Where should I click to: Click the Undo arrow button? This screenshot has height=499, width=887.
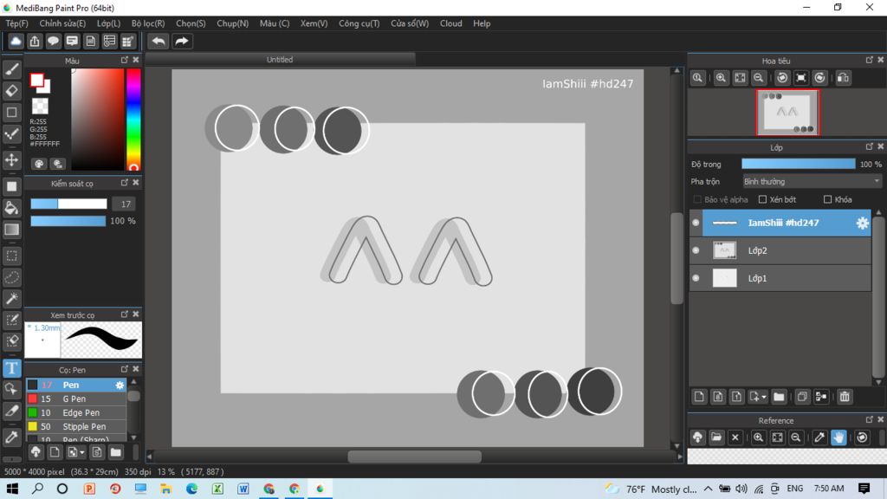click(x=159, y=42)
